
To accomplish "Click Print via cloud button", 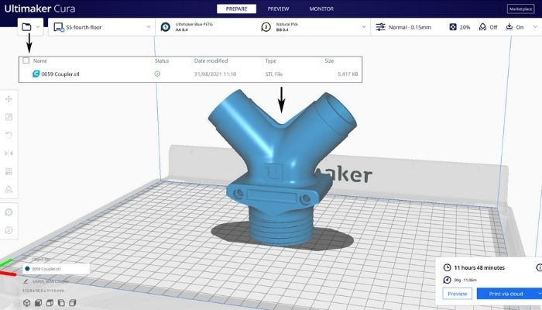I will coord(506,294).
